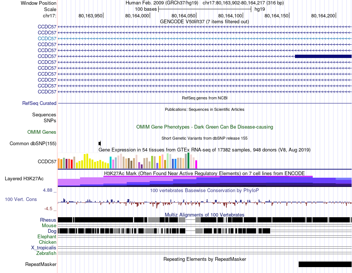Click the Sequences track label
This screenshot has height=273, width=352.
coord(44,115)
